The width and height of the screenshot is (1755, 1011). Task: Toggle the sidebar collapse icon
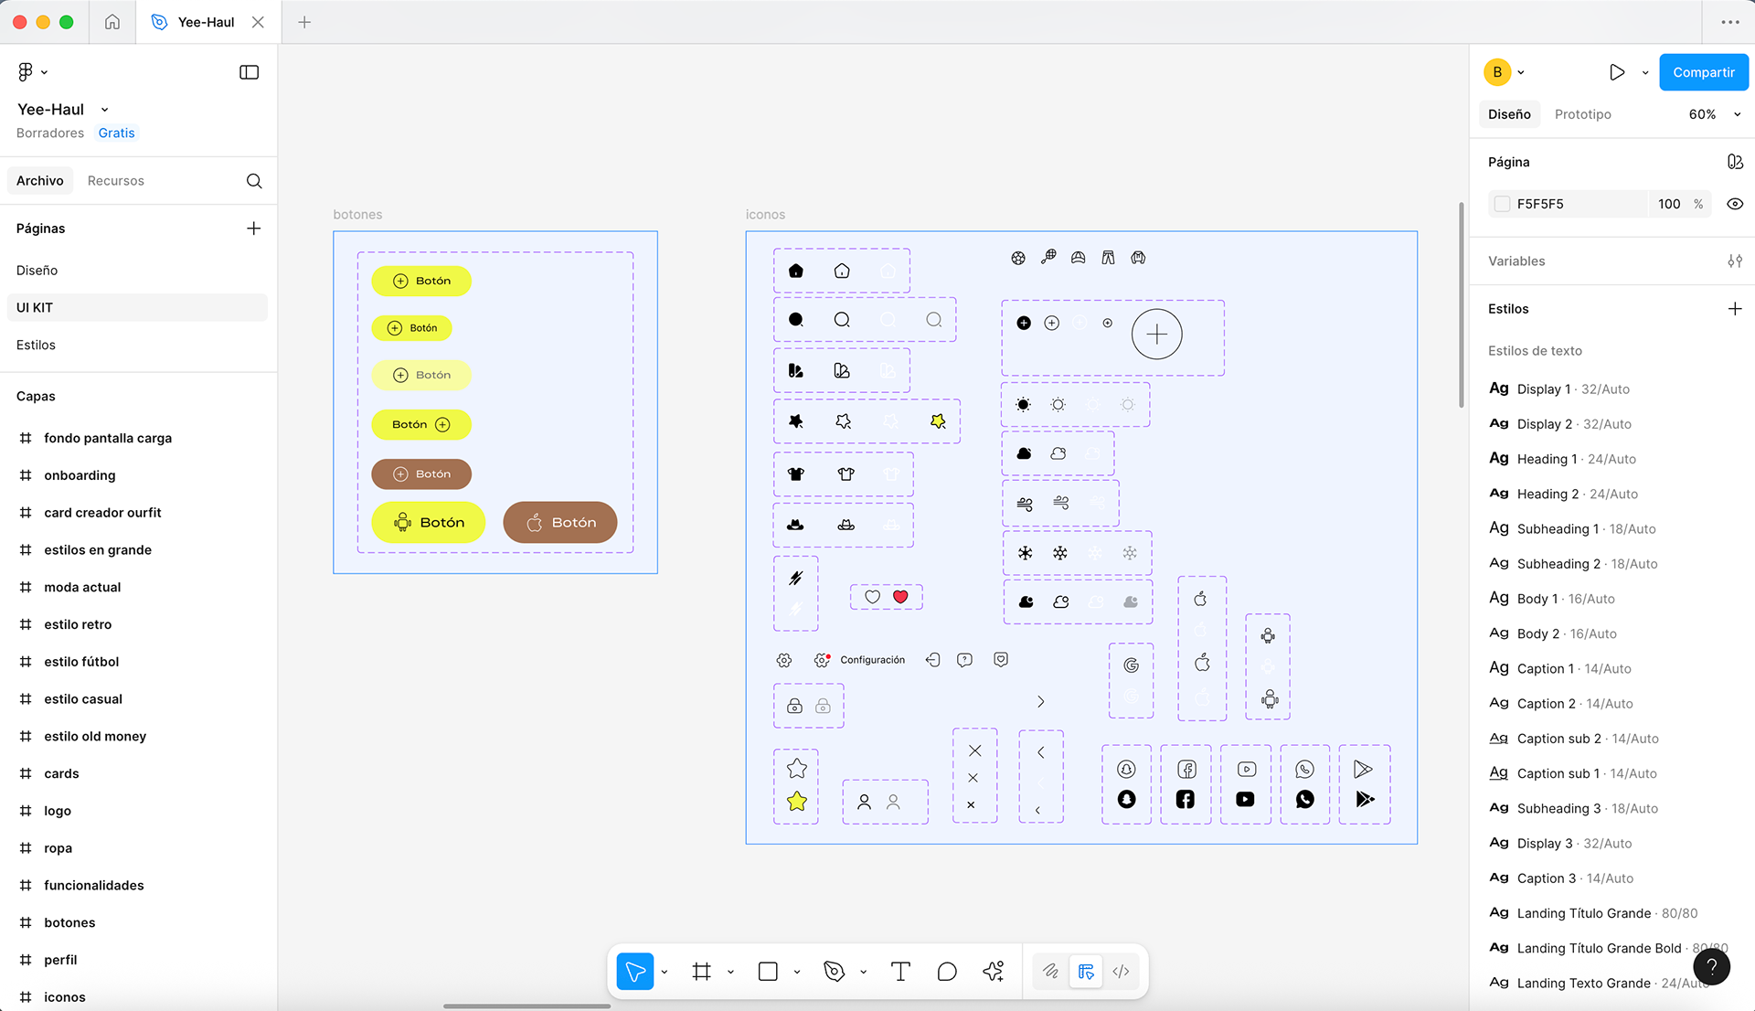249,72
